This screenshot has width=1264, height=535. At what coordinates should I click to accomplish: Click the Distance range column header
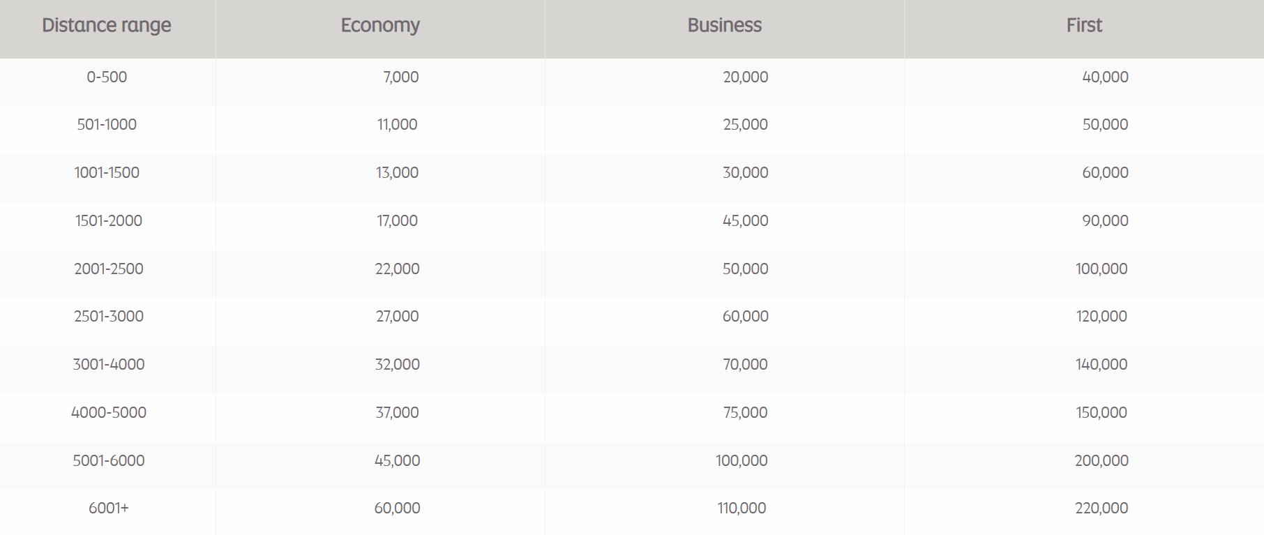tap(107, 26)
